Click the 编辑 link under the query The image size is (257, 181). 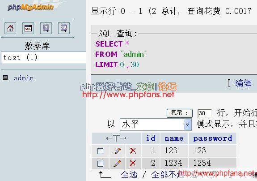244,83
